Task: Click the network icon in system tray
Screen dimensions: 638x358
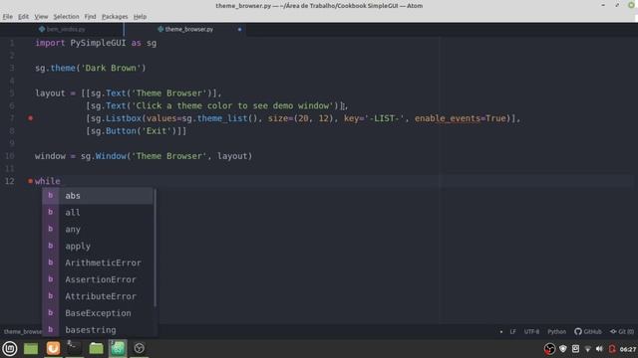Action: 587,349
